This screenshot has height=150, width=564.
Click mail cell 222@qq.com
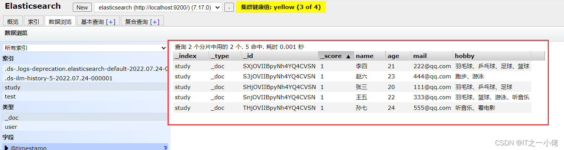click(432, 66)
